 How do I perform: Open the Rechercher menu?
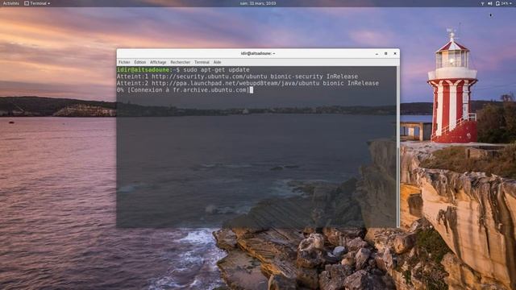coord(180,62)
